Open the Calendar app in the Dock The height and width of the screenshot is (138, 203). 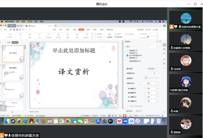pos(49,121)
